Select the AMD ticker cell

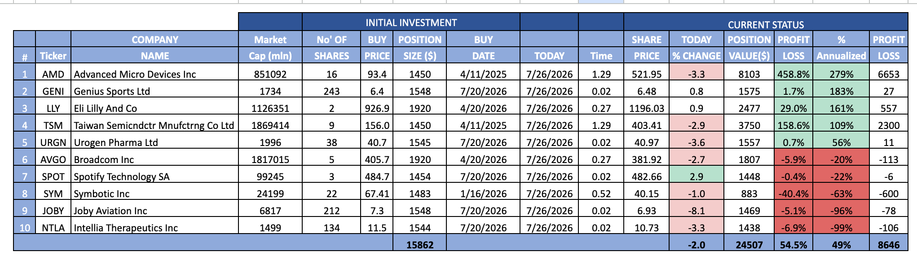tap(53, 74)
